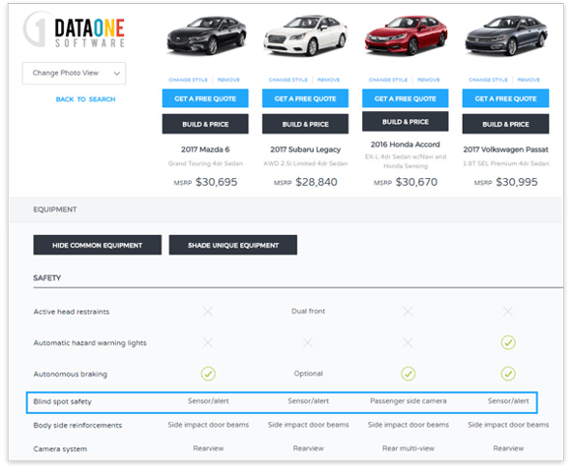Click the $30,670 MSRP price
This screenshot has width=572, height=476.
pos(416,182)
